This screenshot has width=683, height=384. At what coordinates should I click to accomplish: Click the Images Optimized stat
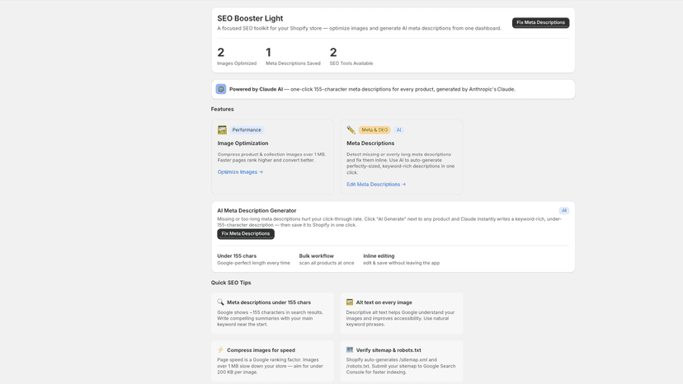pos(237,57)
